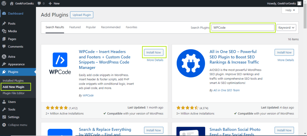
Task: Click the WPCode plugin logo thumbnail
Action: 60,63
